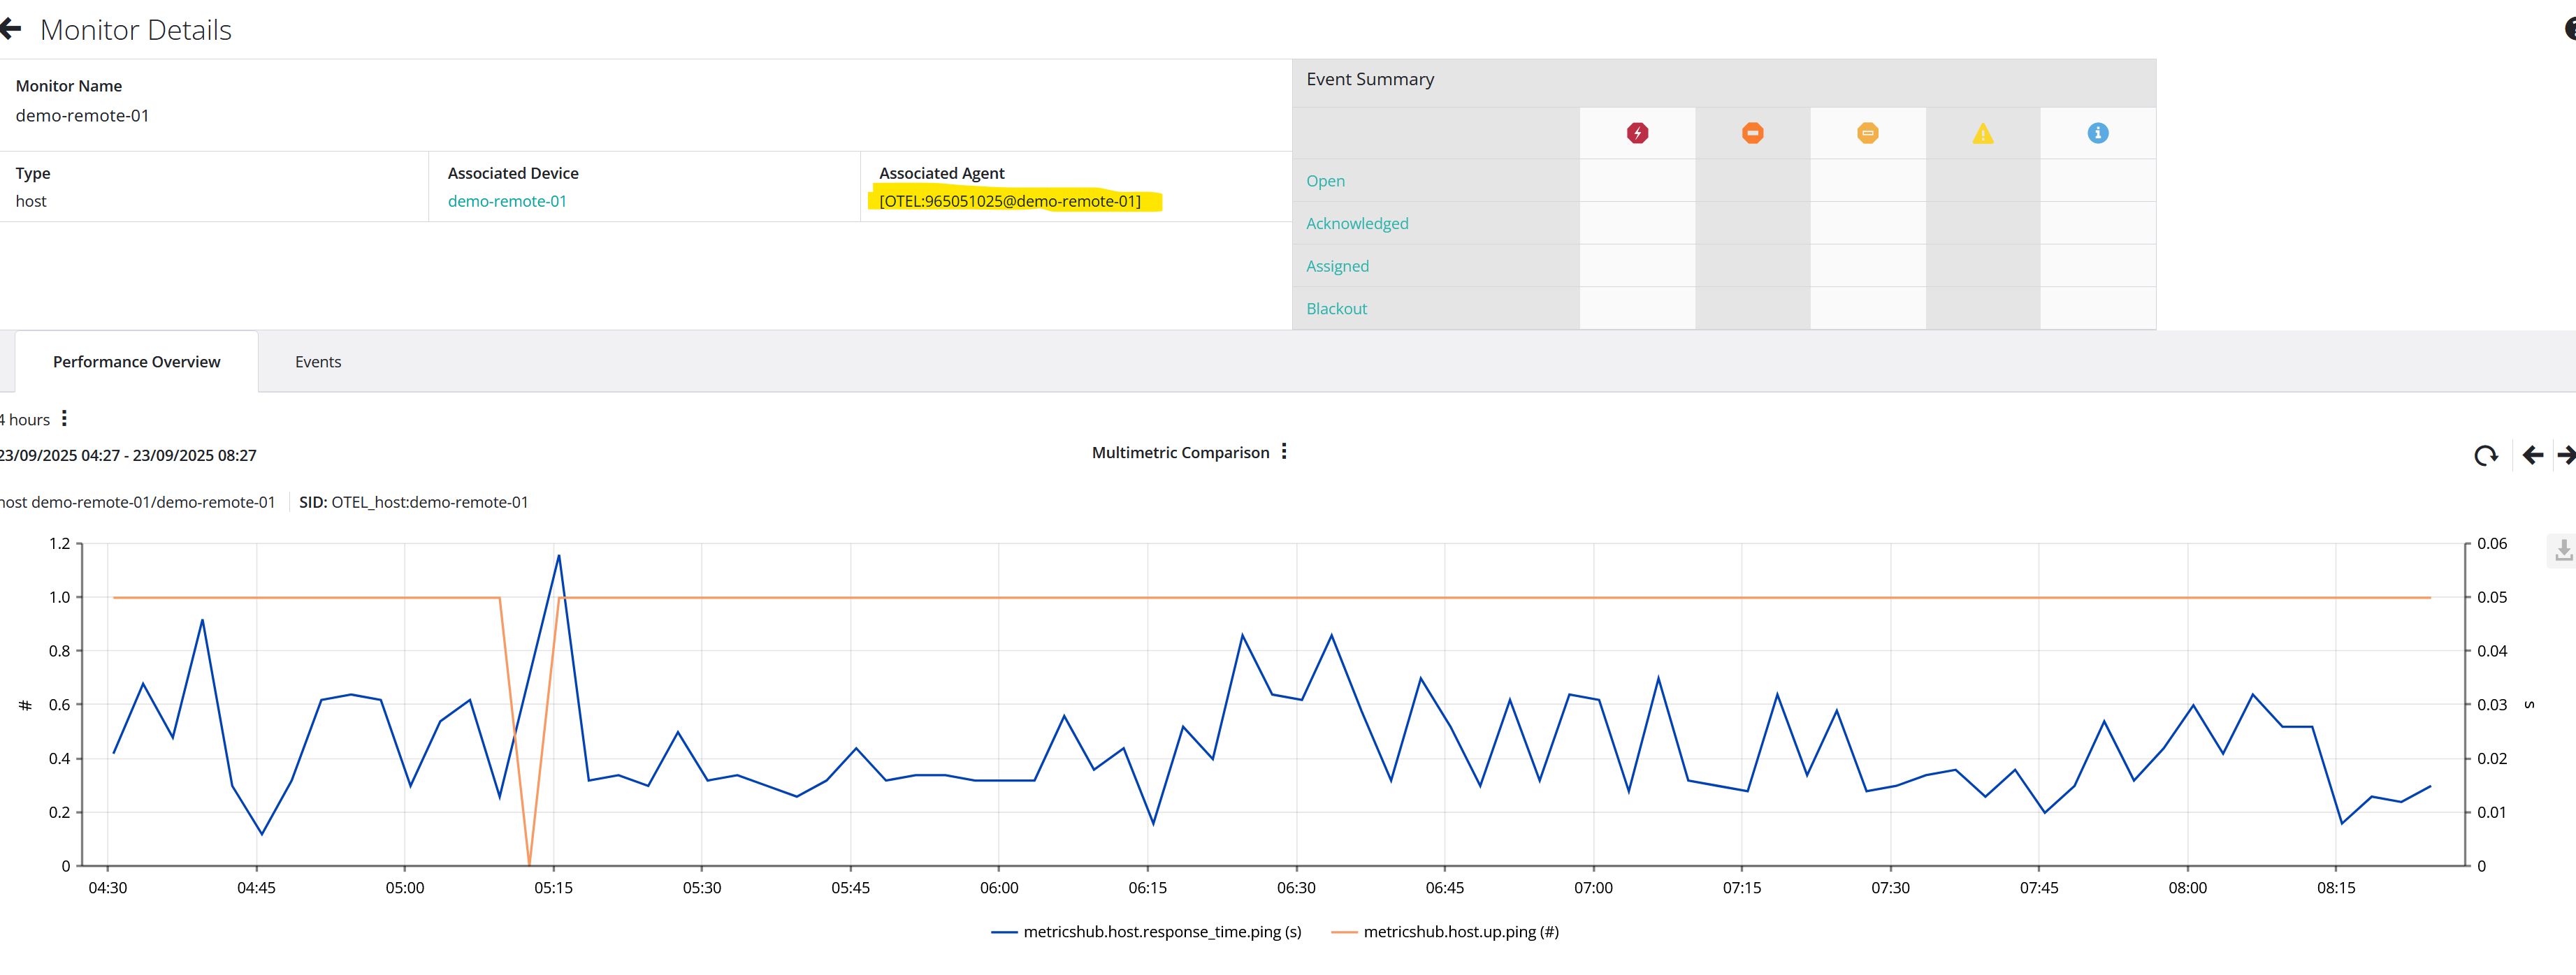Click the blue Info severity icon
The image size is (2576, 975).
(2097, 132)
